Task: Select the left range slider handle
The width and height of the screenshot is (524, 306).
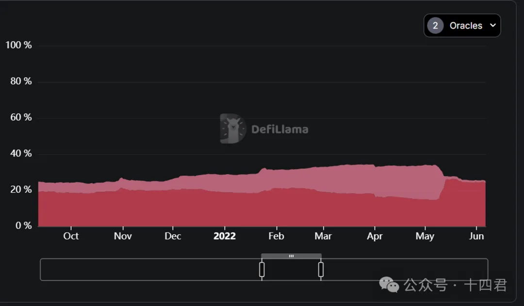Action: [x=262, y=269]
